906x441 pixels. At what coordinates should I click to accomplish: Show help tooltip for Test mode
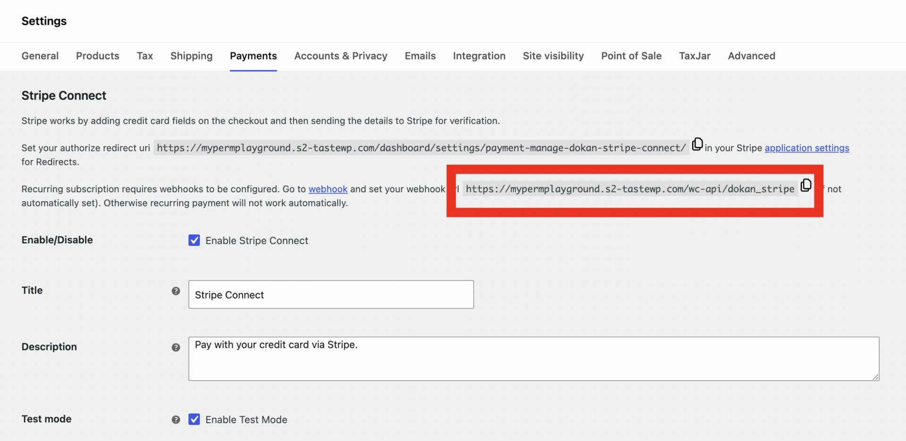[176, 419]
